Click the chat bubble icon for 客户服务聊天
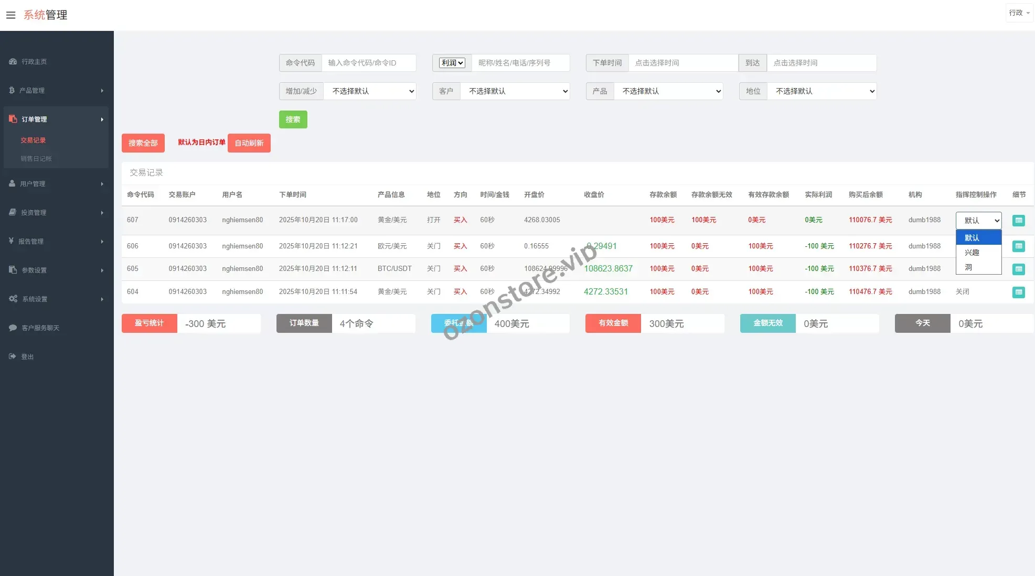The width and height of the screenshot is (1035, 576). click(13, 328)
